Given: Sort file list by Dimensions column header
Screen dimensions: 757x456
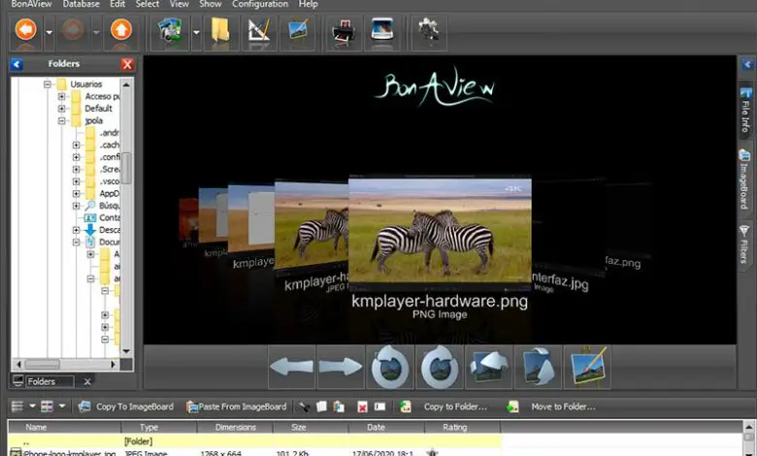Looking at the screenshot, I should [235, 427].
